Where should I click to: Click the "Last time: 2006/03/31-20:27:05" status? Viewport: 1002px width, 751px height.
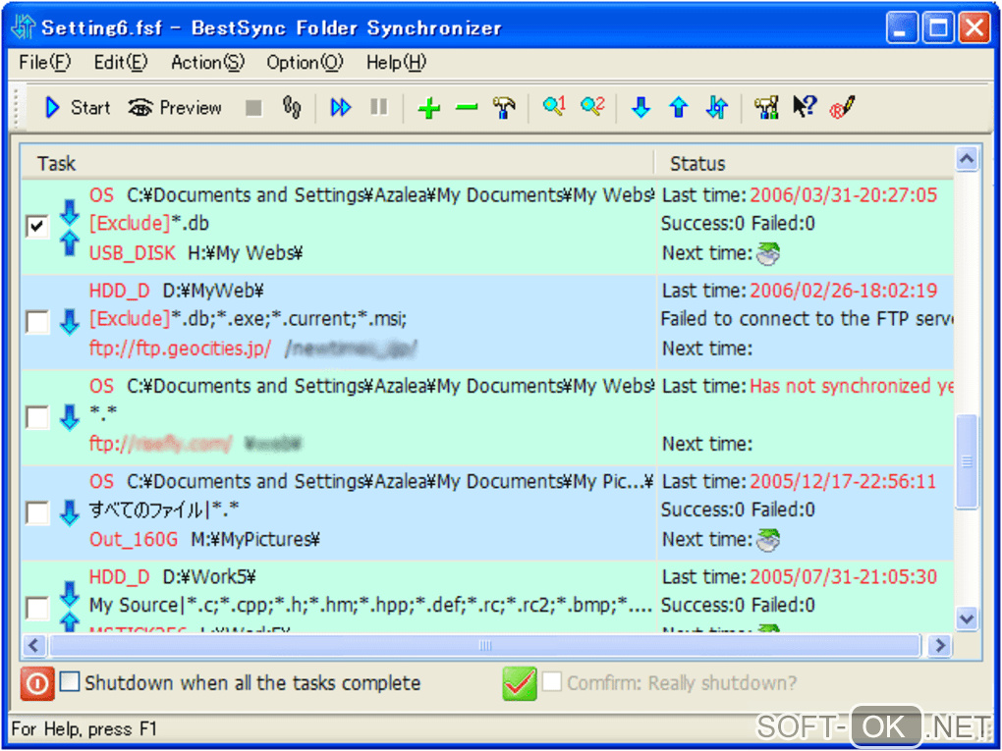[x=800, y=194]
